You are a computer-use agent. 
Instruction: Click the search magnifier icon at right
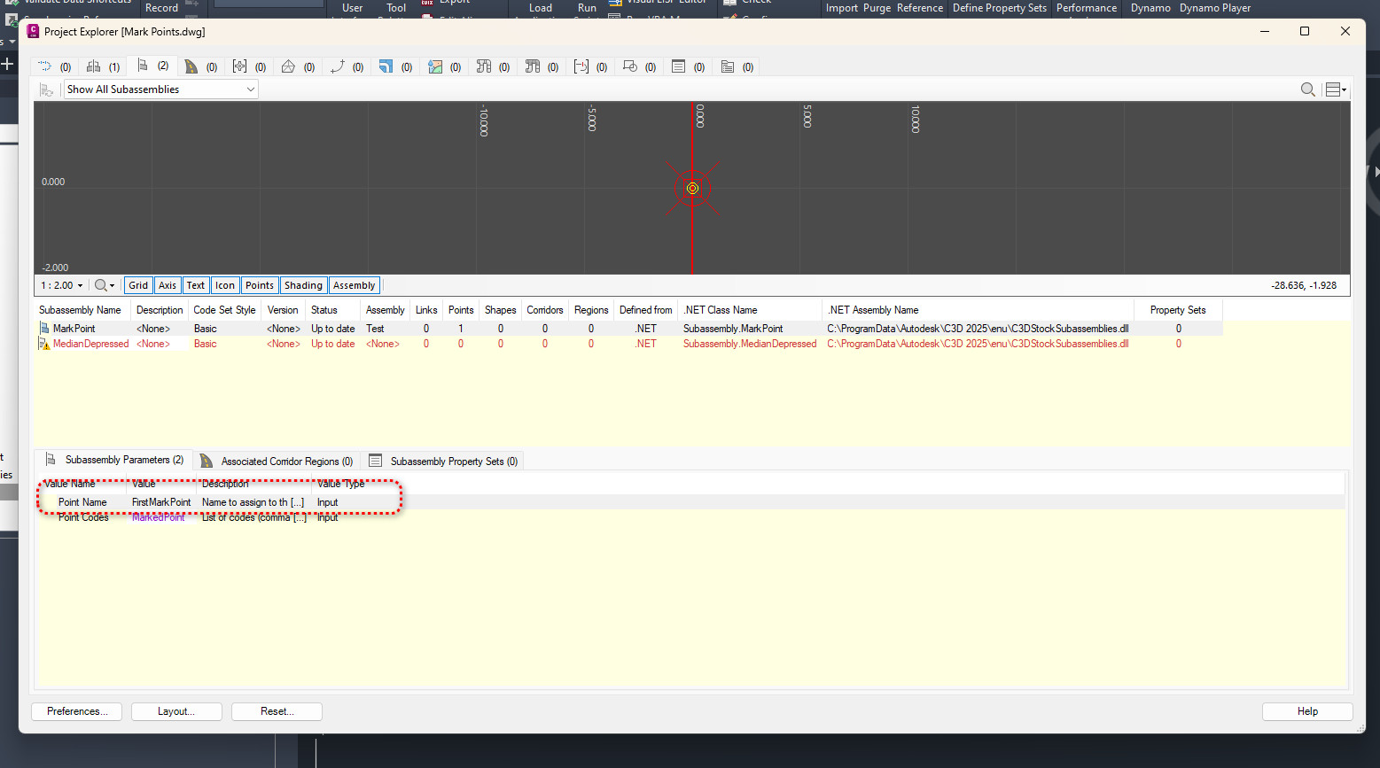pos(1307,89)
